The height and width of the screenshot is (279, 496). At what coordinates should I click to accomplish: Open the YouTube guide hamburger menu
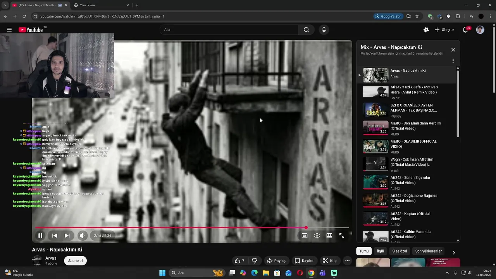(9, 30)
